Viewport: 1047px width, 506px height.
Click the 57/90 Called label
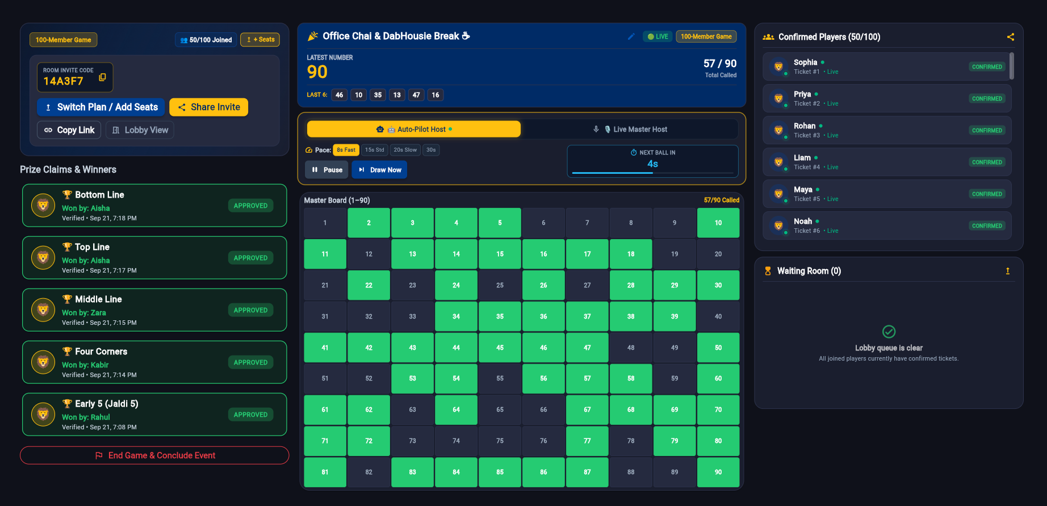point(722,200)
